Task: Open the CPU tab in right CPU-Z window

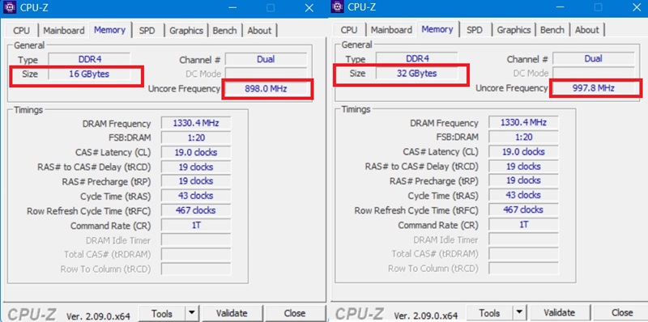Action: click(x=349, y=30)
